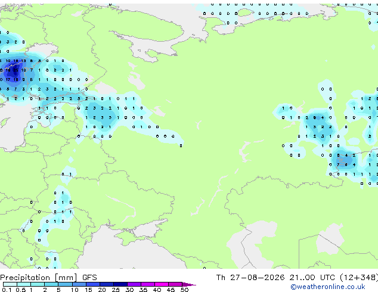
Task: Pick the 25–30 mm dark navy swatch
Action: click(x=120, y=284)
